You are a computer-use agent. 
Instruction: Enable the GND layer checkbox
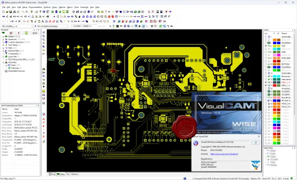click(266, 52)
